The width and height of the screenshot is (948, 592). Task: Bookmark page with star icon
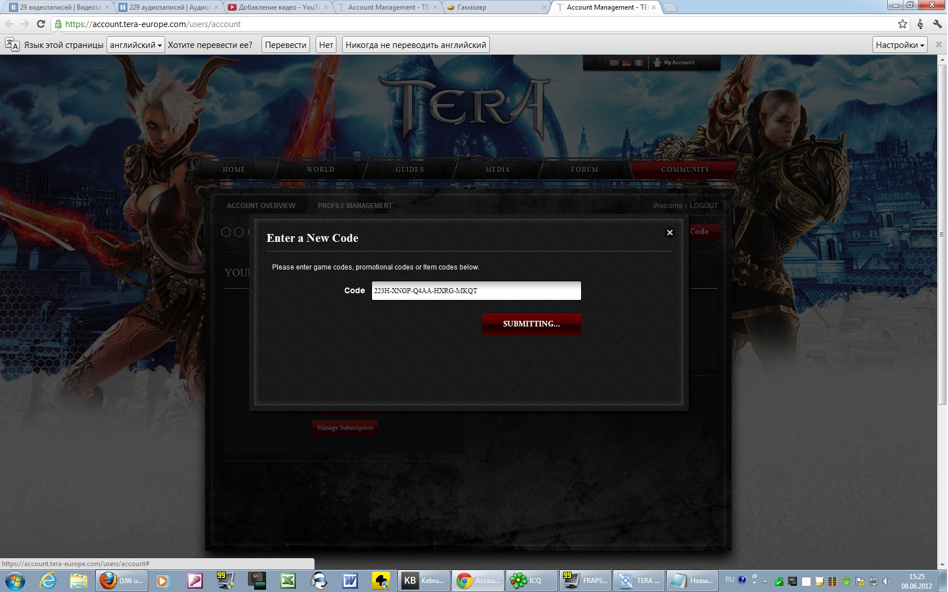[902, 24]
